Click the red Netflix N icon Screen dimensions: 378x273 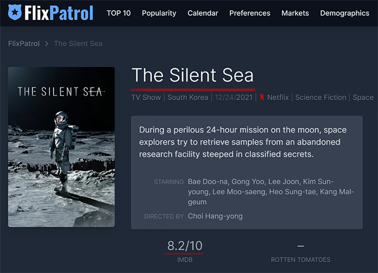pyautogui.click(x=262, y=97)
